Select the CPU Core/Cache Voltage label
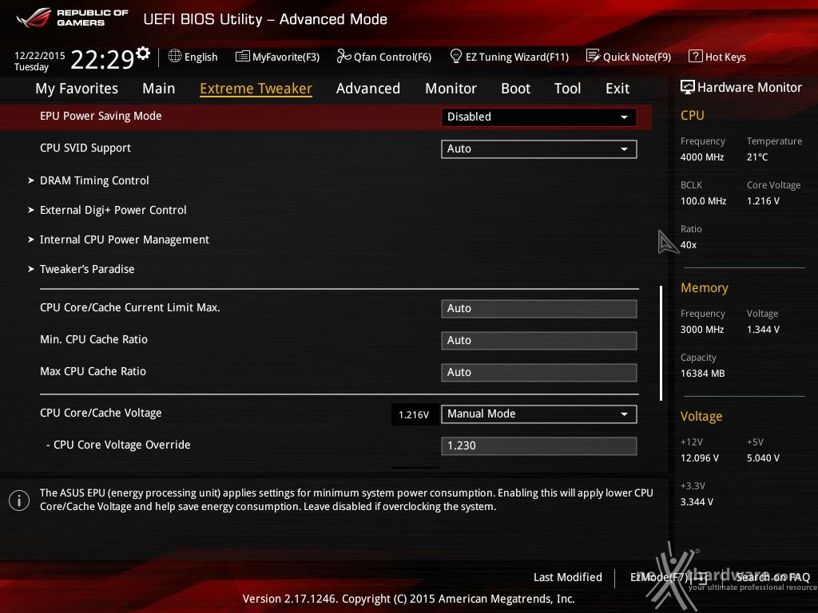Viewport: 818px width, 613px height. [x=101, y=413]
